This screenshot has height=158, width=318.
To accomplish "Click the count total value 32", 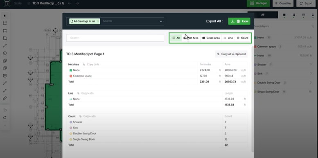I will tap(226, 145).
